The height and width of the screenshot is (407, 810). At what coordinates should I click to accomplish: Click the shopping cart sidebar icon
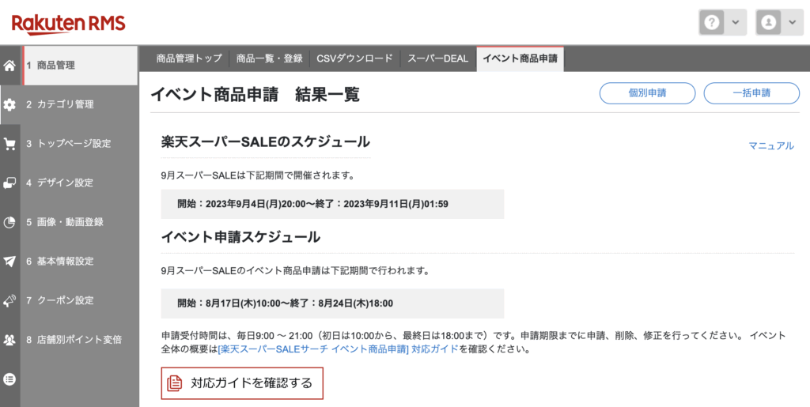click(9, 144)
